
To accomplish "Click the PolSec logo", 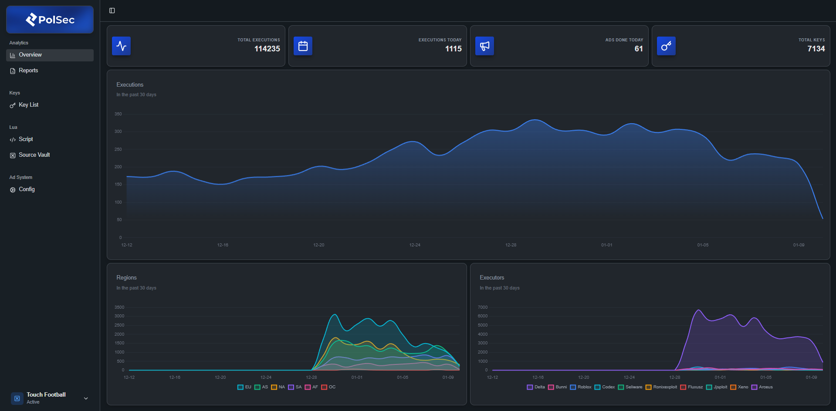I will click(50, 20).
